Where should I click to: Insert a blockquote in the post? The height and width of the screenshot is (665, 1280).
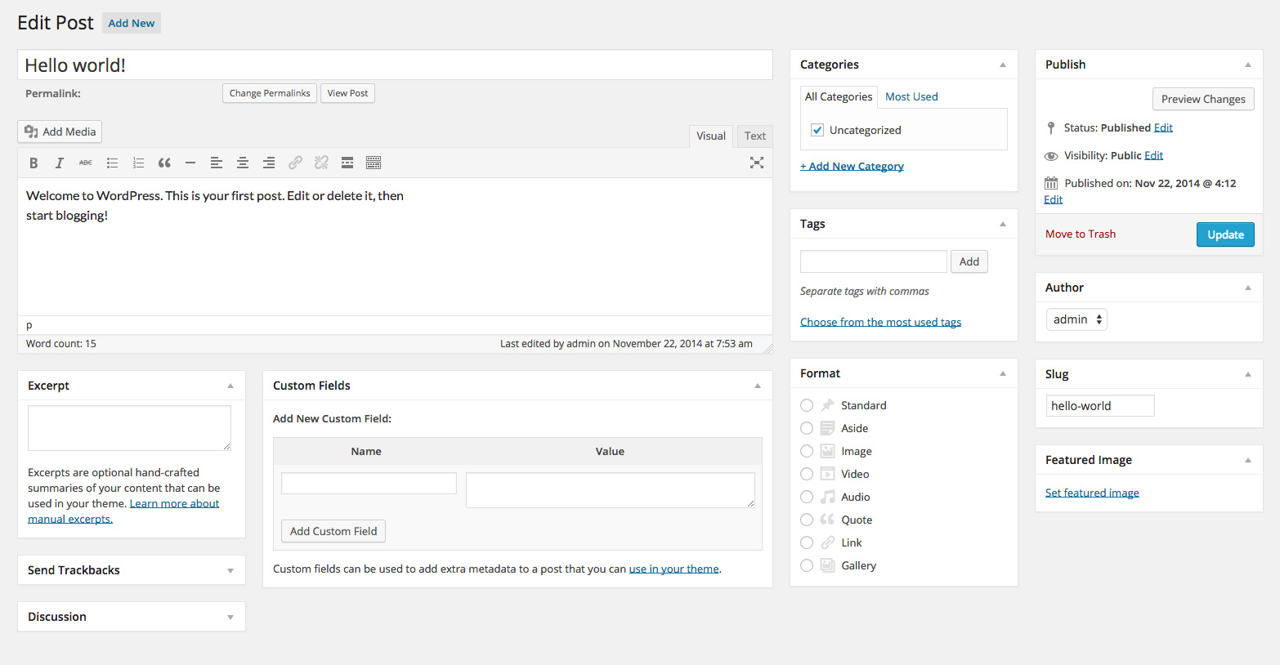click(x=164, y=163)
